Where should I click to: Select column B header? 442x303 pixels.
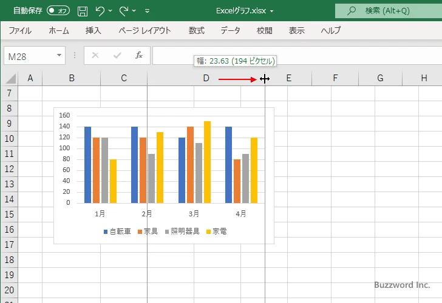point(72,78)
